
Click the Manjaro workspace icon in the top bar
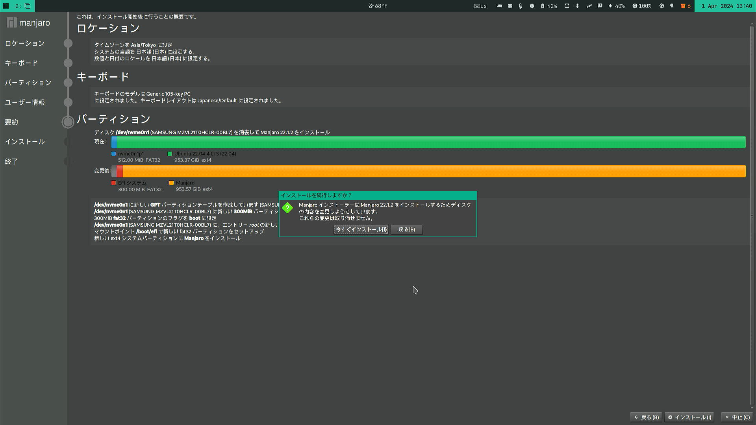pos(6,6)
